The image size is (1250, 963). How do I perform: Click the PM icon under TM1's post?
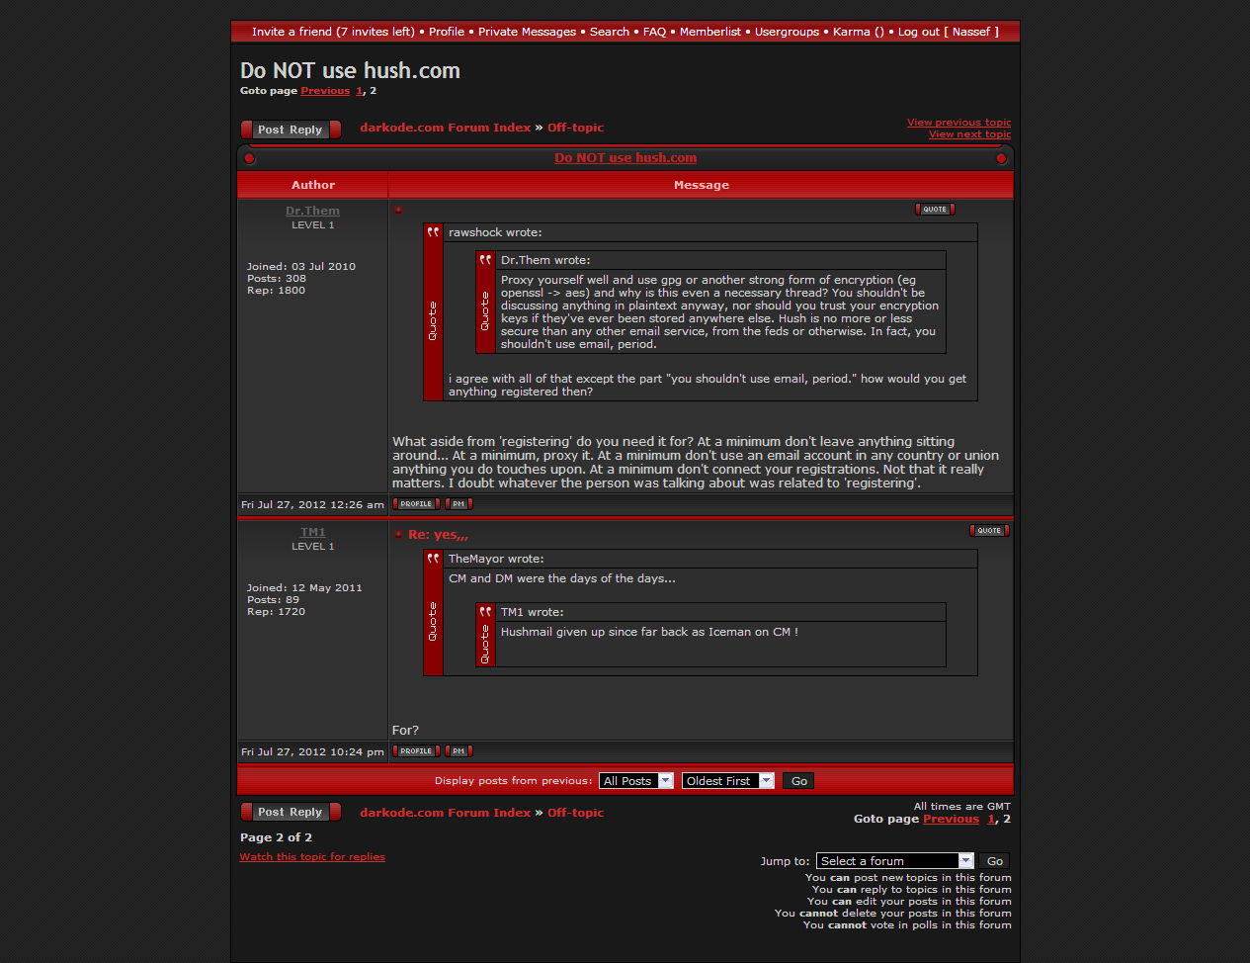[458, 751]
